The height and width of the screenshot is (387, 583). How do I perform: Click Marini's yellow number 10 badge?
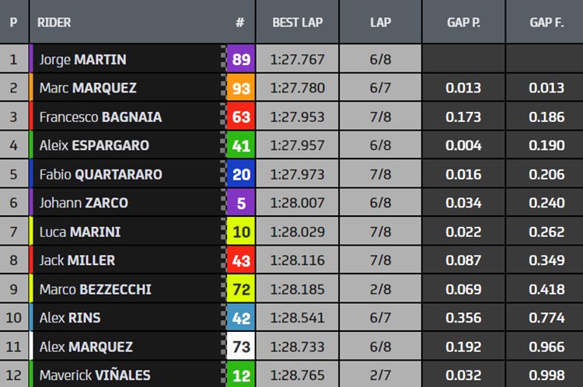click(240, 232)
